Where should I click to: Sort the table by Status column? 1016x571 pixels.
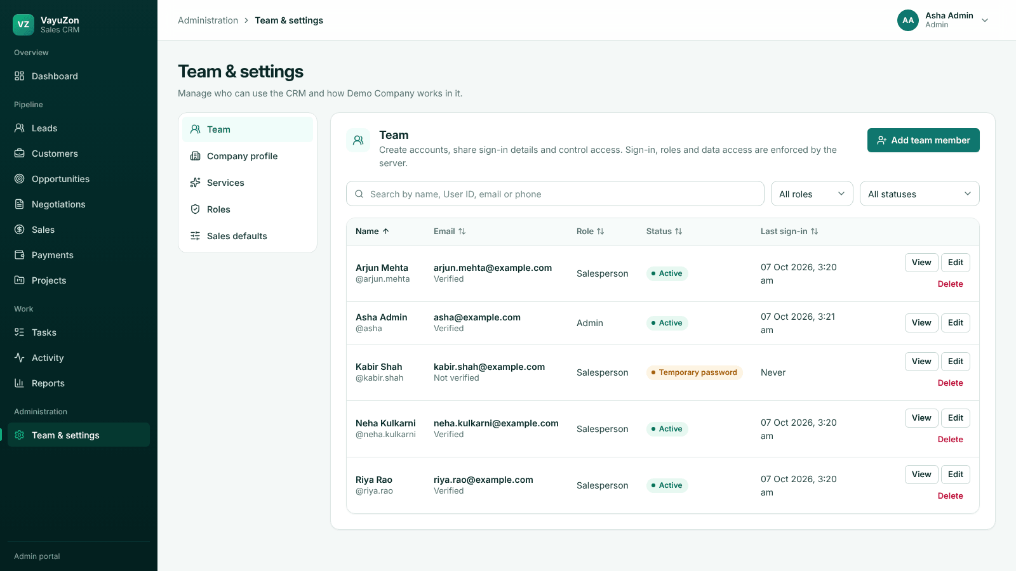point(664,232)
